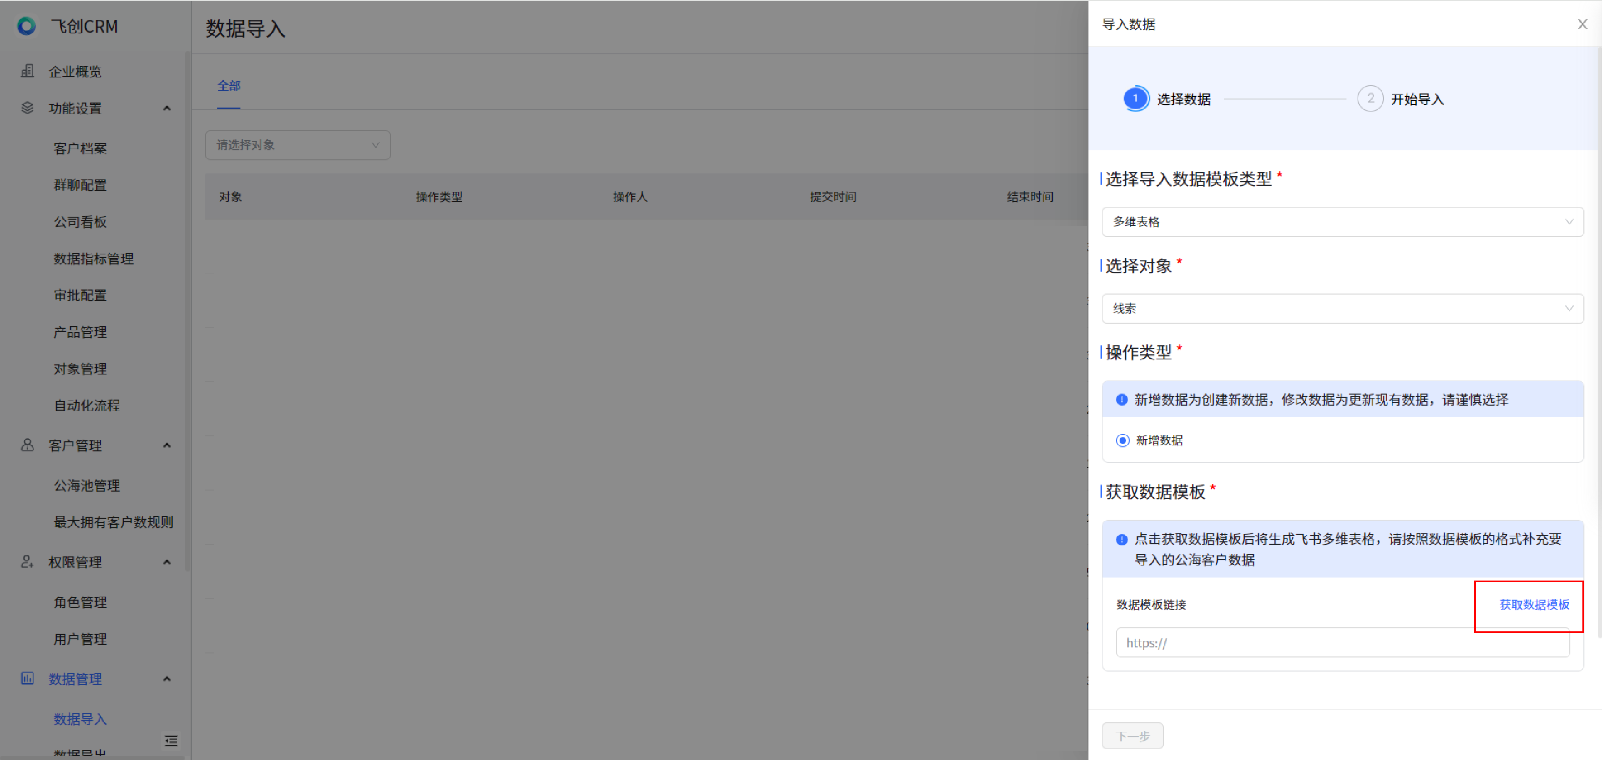Click step 1 选择数据 circle
This screenshot has height=760, width=1602.
pyautogui.click(x=1136, y=99)
